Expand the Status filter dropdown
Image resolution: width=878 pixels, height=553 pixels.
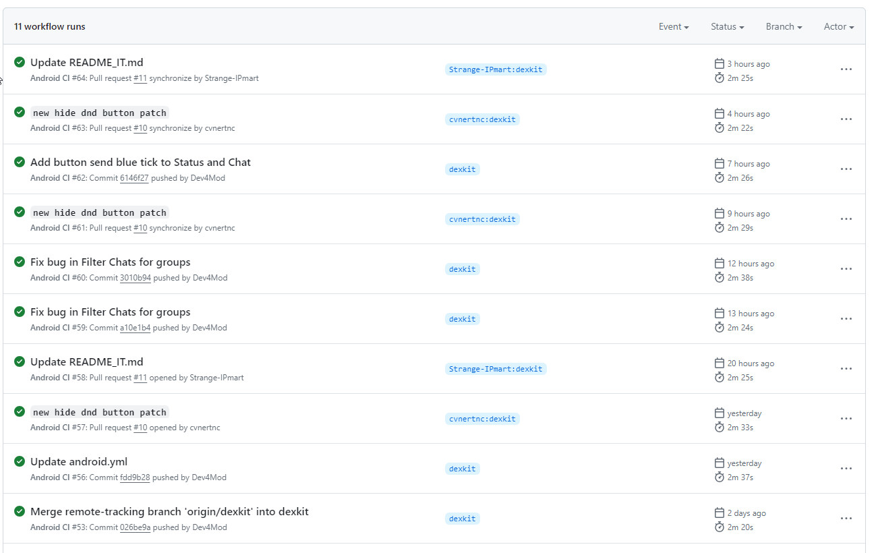click(727, 27)
